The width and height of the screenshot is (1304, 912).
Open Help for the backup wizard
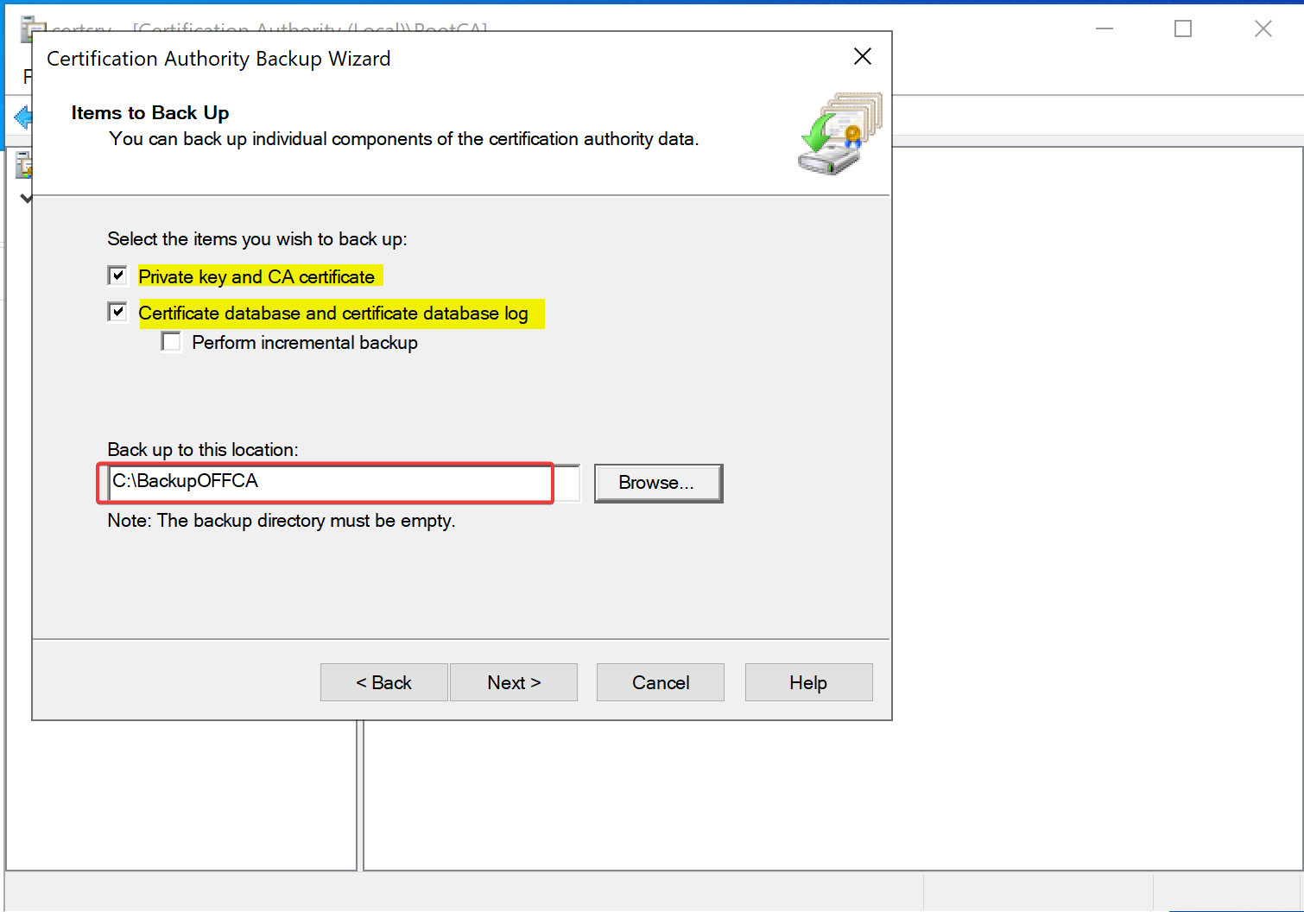point(807,682)
